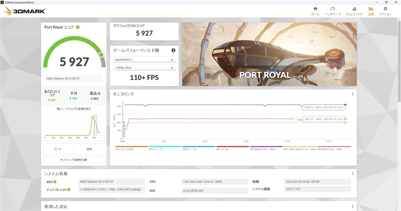Click the ロード button
401x211 pixels.
click(x=58, y=149)
